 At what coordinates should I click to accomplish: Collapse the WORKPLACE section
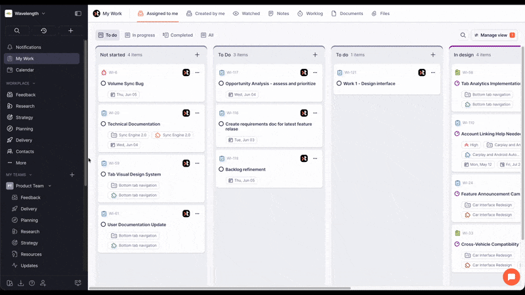click(20, 83)
